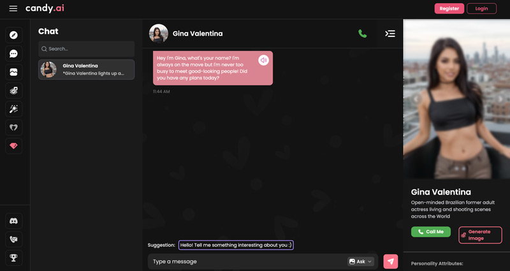Image resolution: width=510 pixels, height=271 pixels.
Task: Open the Generate Image sidebar icon
Action: [x=13, y=91]
